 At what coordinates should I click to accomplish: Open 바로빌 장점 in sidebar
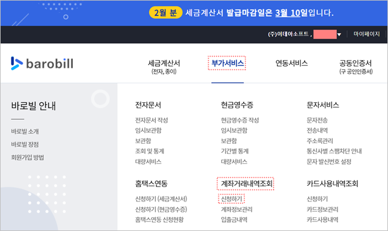click(x=25, y=144)
